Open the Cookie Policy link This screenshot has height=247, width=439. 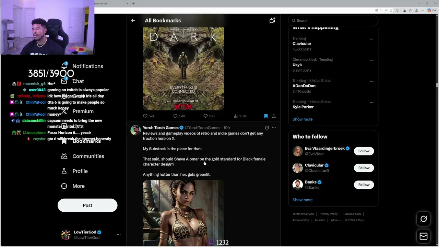[x=352, y=214]
